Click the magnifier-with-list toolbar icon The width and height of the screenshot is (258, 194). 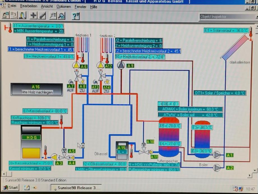point(53,16)
